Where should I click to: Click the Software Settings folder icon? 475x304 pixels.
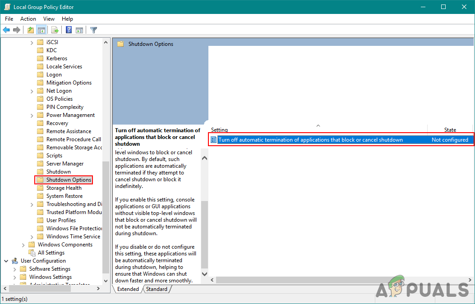point(23,268)
